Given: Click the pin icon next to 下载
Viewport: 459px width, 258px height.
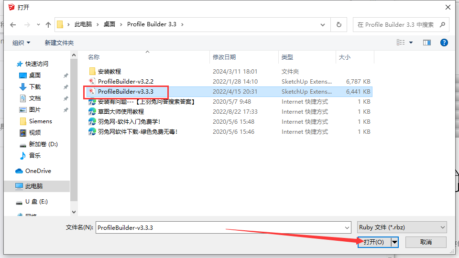Looking at the screenshot, I should point(66,87).
